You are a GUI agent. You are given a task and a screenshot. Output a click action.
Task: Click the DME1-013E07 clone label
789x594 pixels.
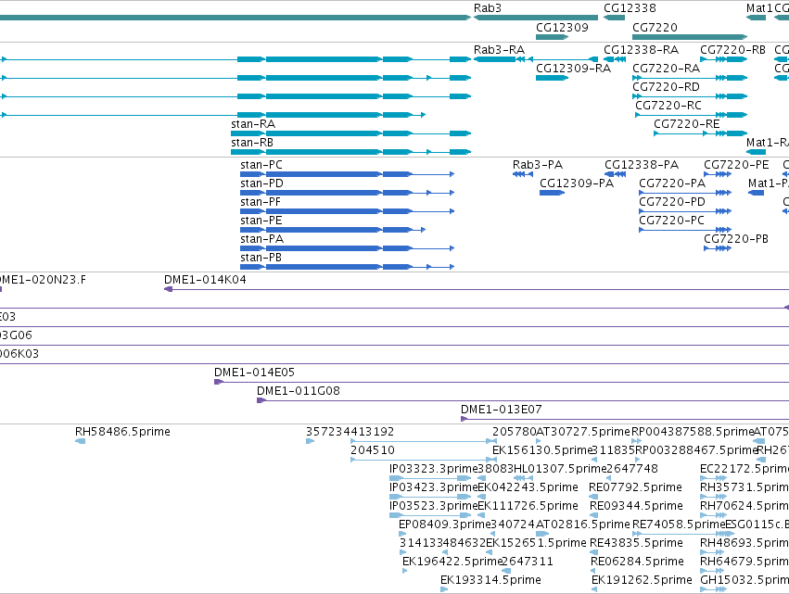[502, 410]
